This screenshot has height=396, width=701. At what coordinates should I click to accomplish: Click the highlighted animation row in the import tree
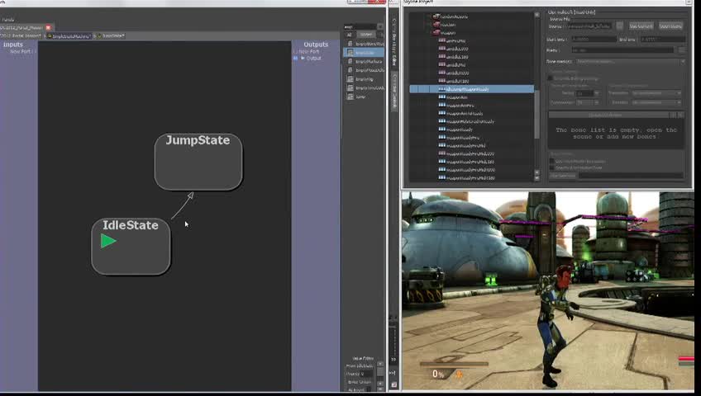(x=472, y=89)
